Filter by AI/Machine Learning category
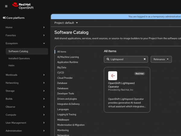The height and width of the screenshot is (136, 181). pyautogui.click(x=68, y=57)
